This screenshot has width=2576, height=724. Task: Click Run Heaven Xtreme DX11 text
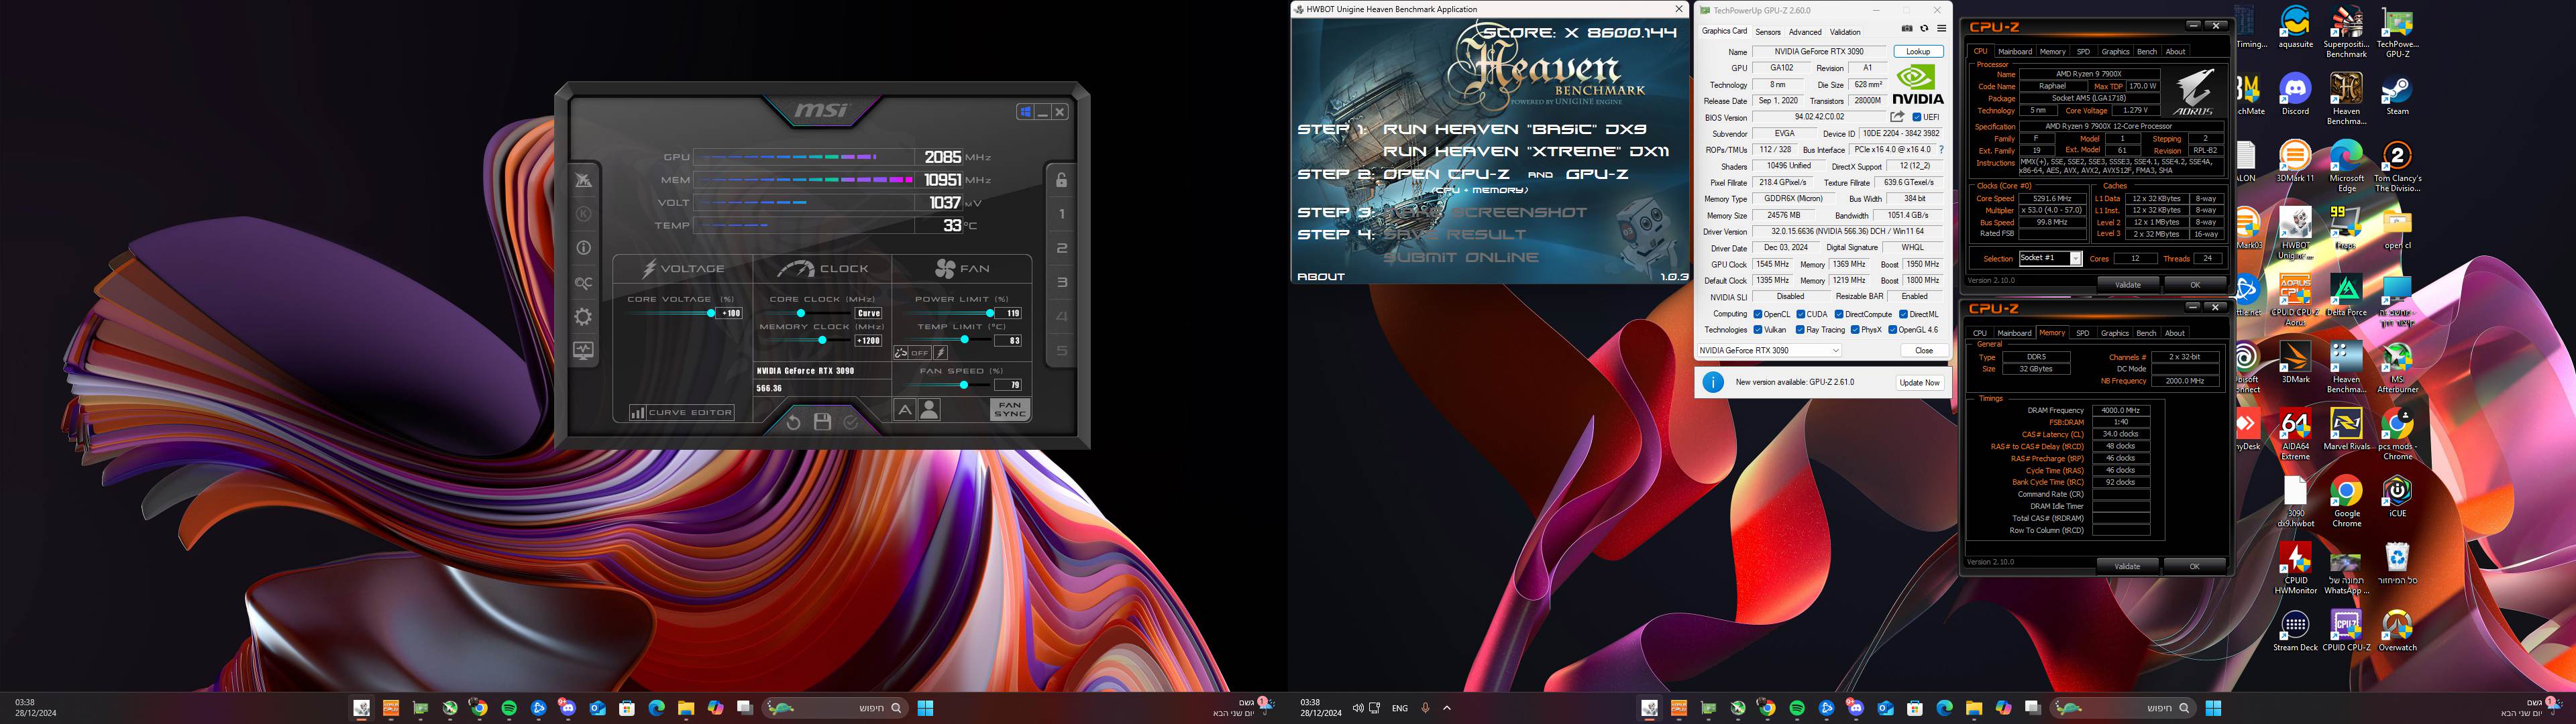click(x=1526, y=151)
